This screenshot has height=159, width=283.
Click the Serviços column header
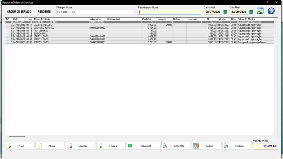(x=164, y=19)
